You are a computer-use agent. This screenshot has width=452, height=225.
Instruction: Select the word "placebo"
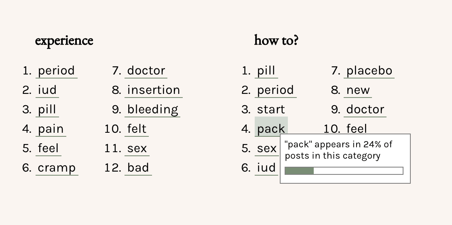pyautogui.click(x=369, y=71)
